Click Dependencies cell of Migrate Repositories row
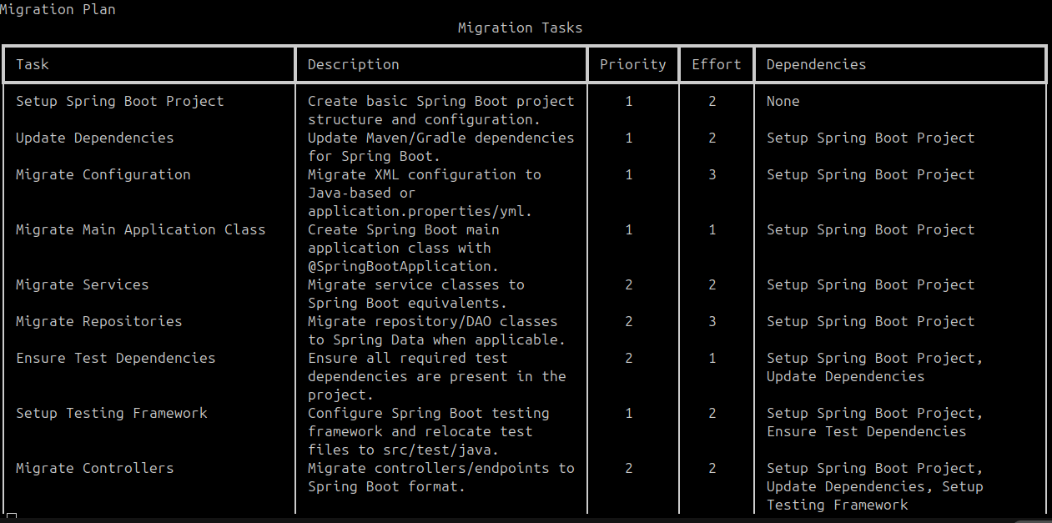Screen dimensions: 1052x523 (x=871, y=321)
